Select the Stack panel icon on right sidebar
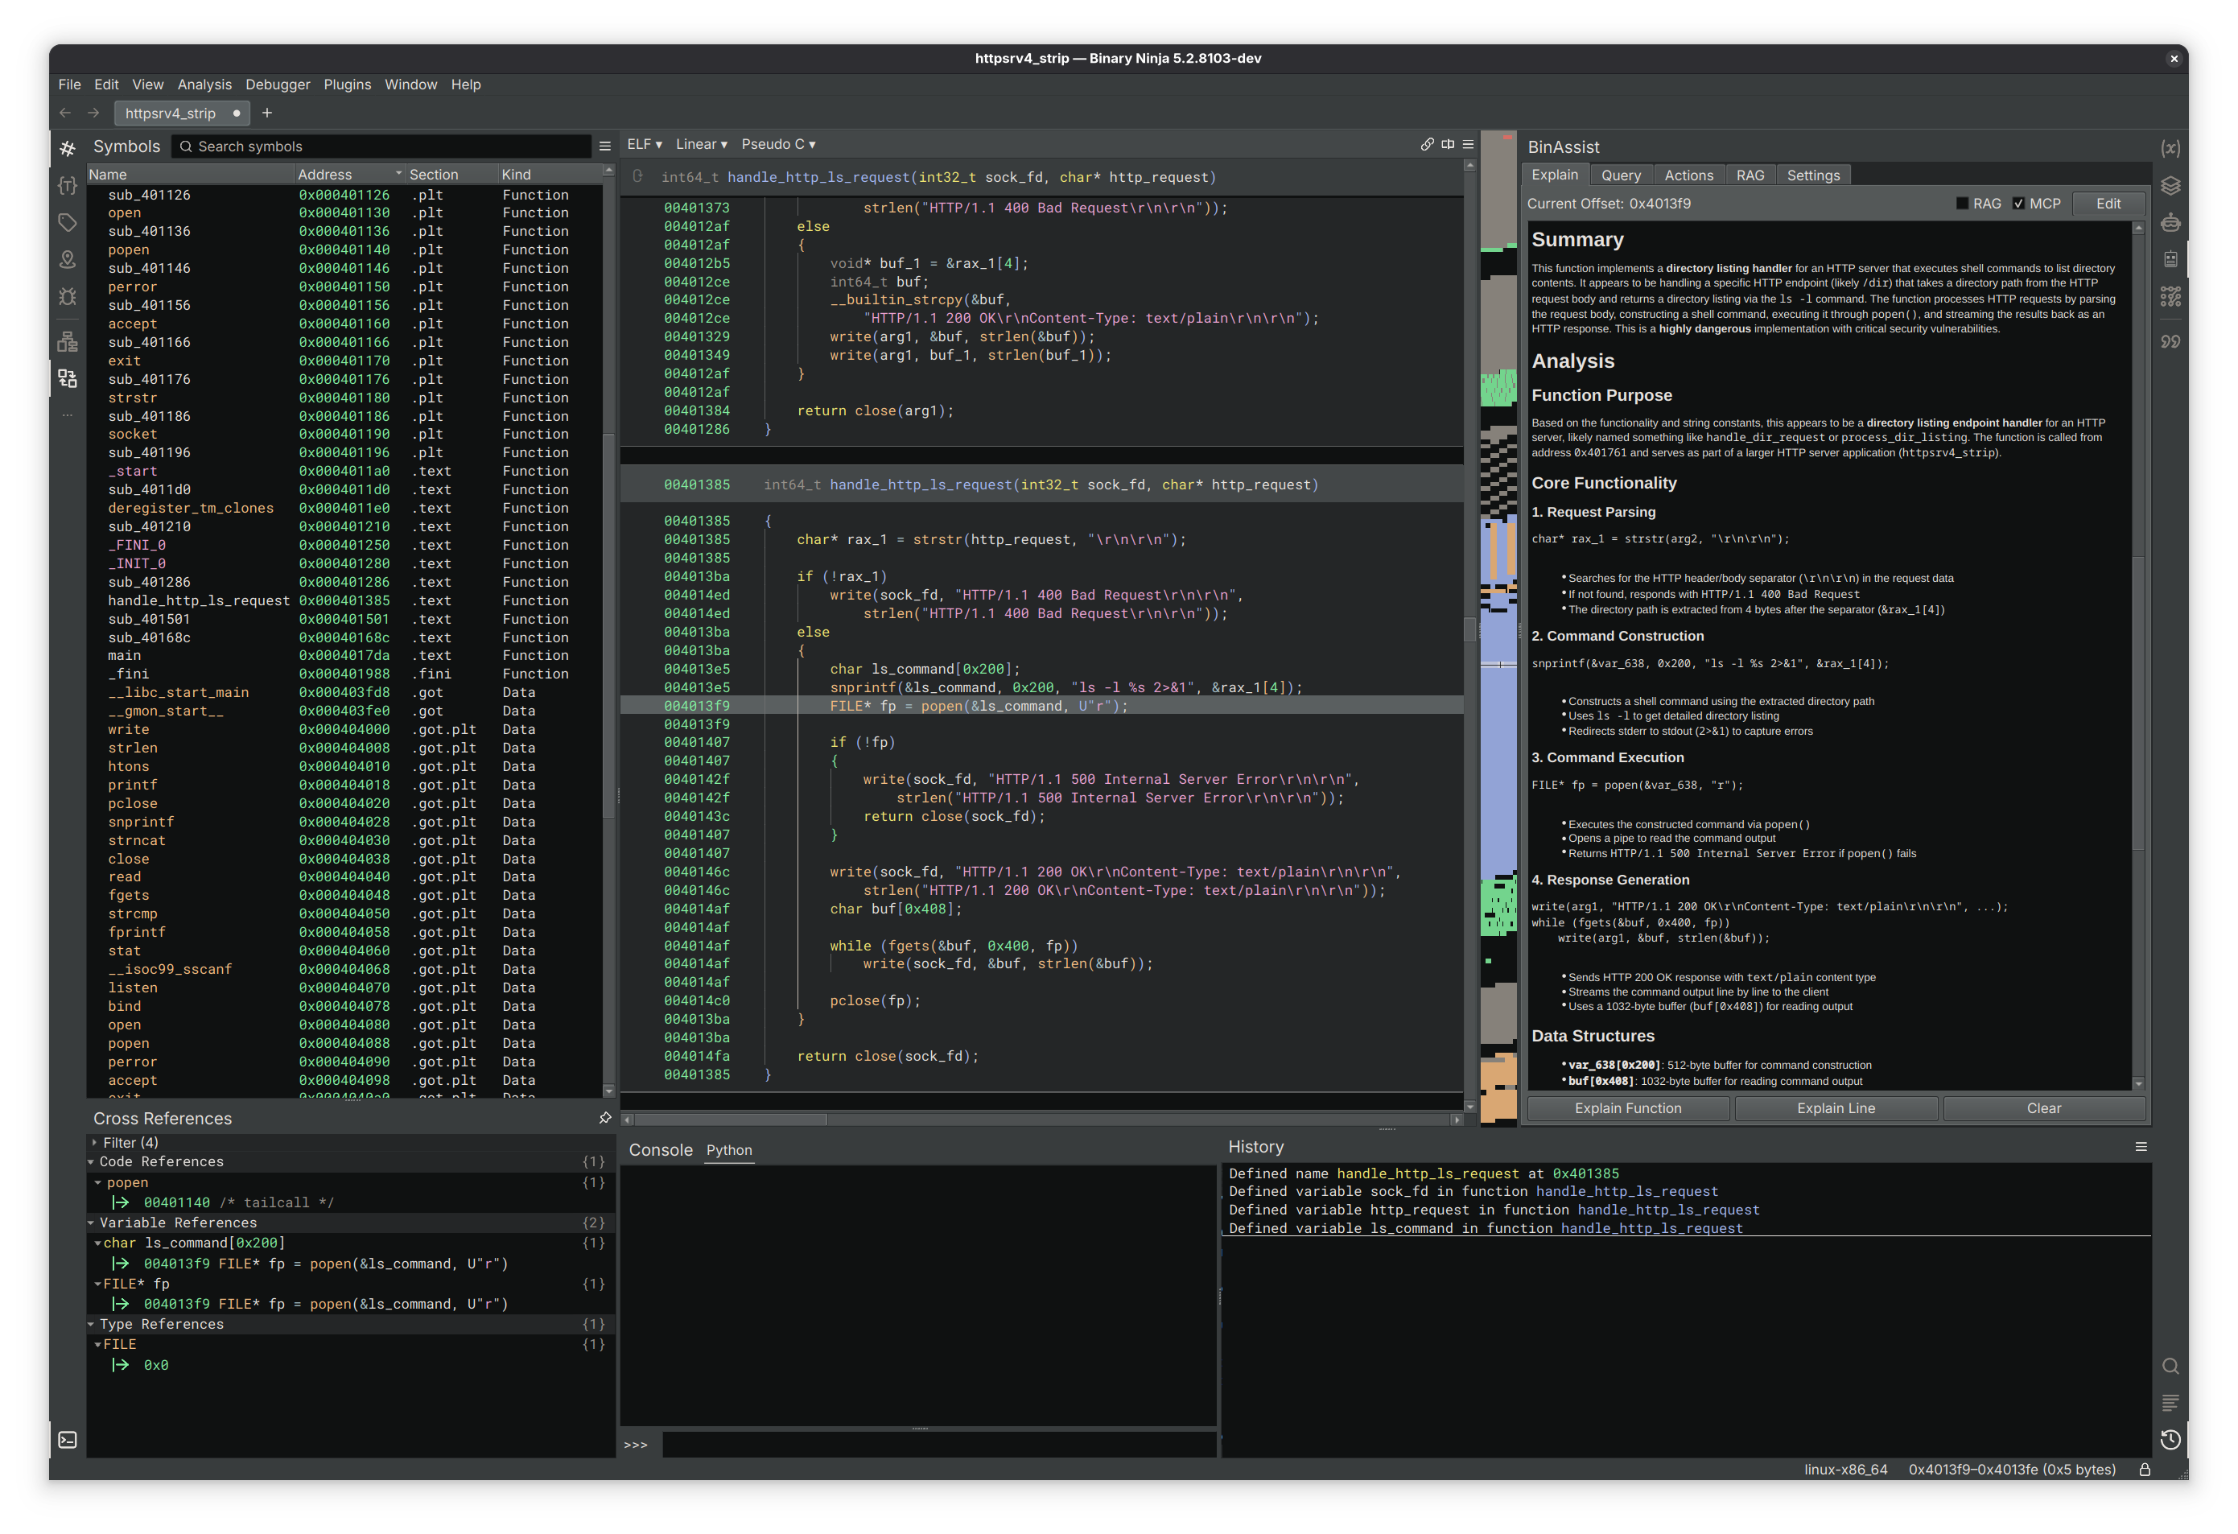This screenshot has height=1534, width=2238. (x=2171, y=186)
